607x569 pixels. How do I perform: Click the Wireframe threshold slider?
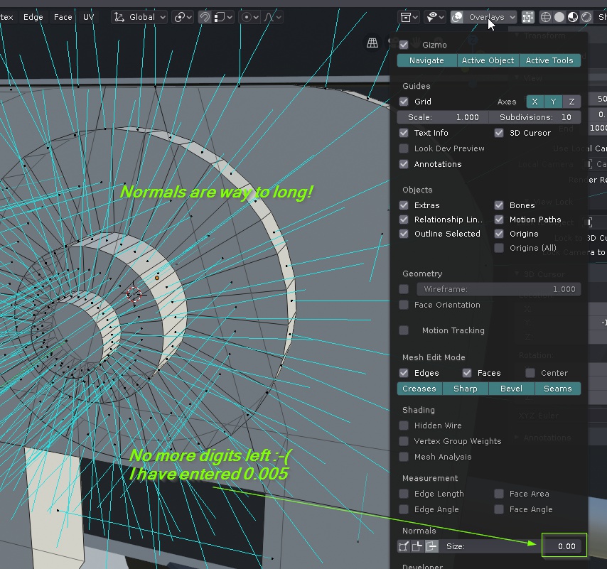click(x=499, y=289)
